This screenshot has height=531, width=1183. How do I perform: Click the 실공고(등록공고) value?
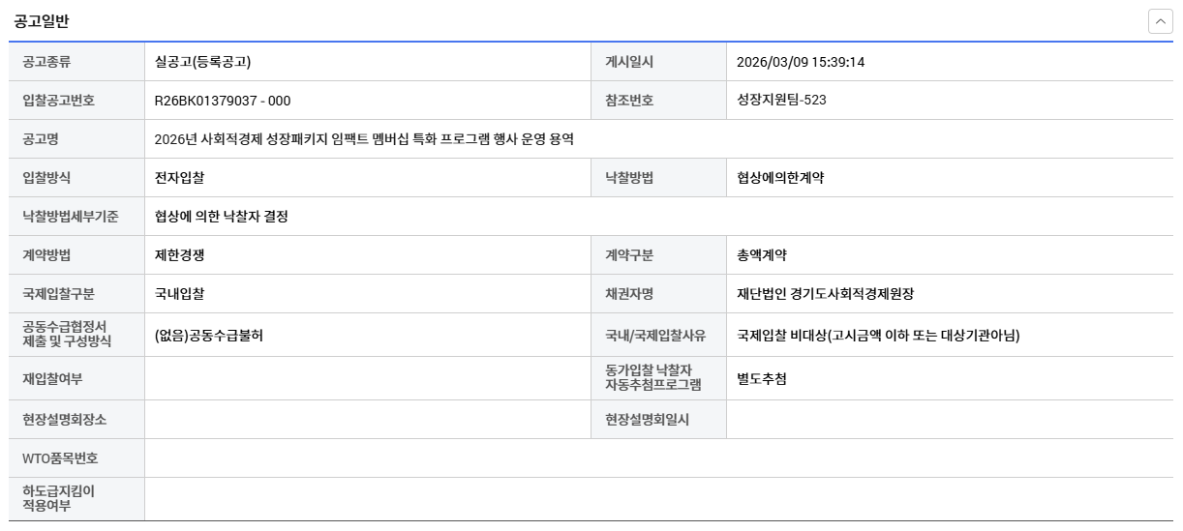202,62
